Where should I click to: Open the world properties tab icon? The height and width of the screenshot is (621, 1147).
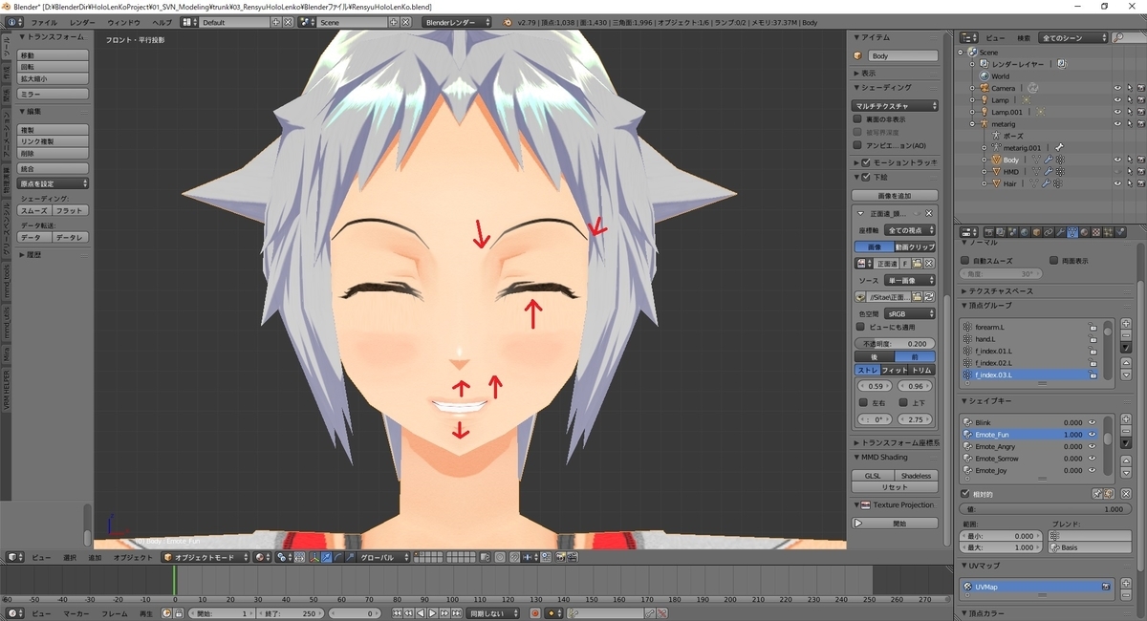tap(1024, 232)
